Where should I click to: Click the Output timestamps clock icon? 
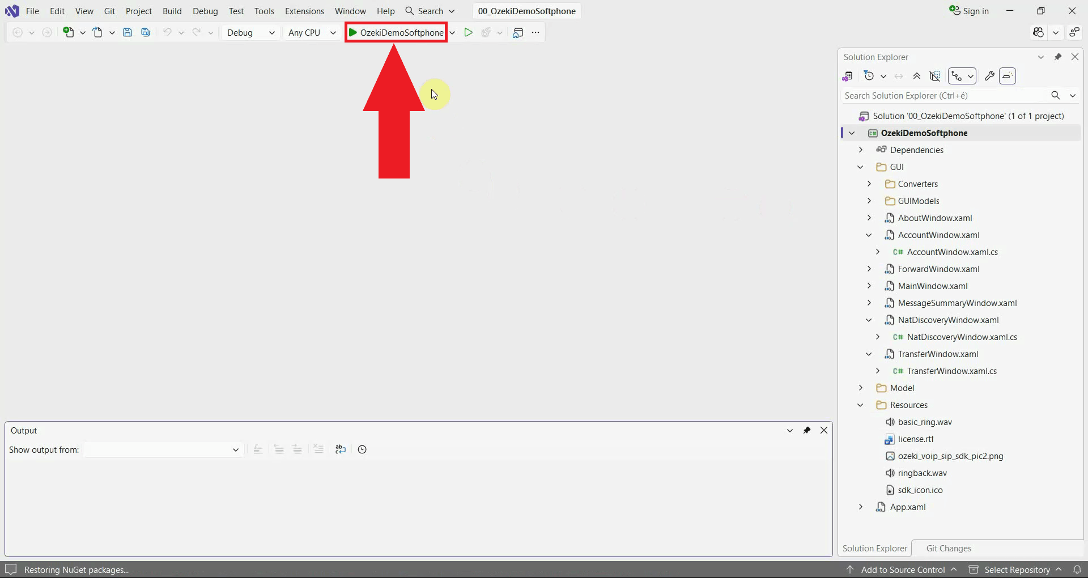pyautogui.click(x=362, y=449)
